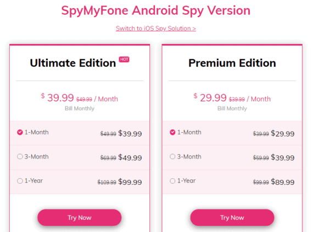
Task: Click the SpyMyFone Android Spy Version title
Action: click(x=156, y=11)
